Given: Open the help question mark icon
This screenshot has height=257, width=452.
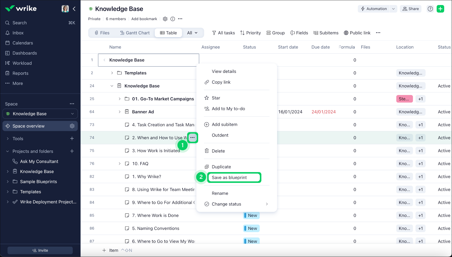Looking at the screenshot, I should click(x=430, y=9).
